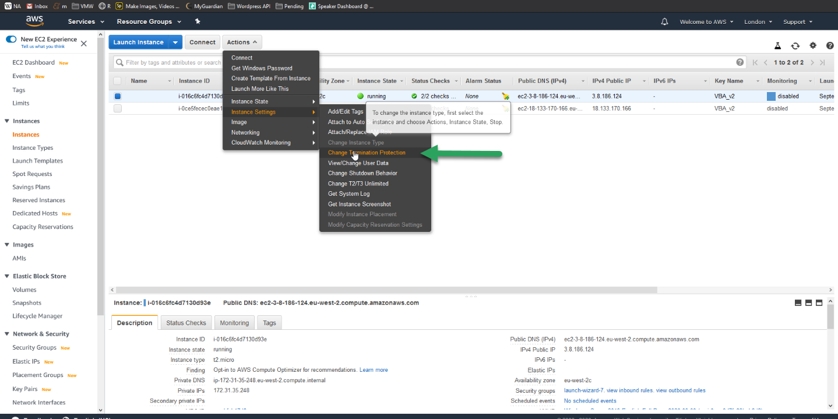Open table preferences via the gear icon
838x419 pixels.
pos(813,45)
